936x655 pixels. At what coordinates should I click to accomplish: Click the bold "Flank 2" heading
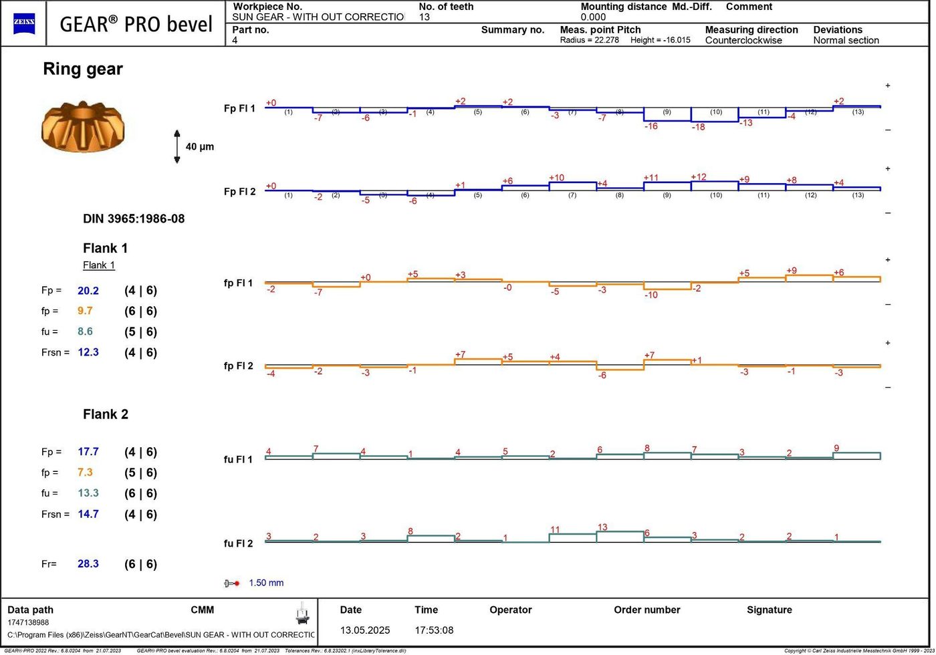pos(105,414)
